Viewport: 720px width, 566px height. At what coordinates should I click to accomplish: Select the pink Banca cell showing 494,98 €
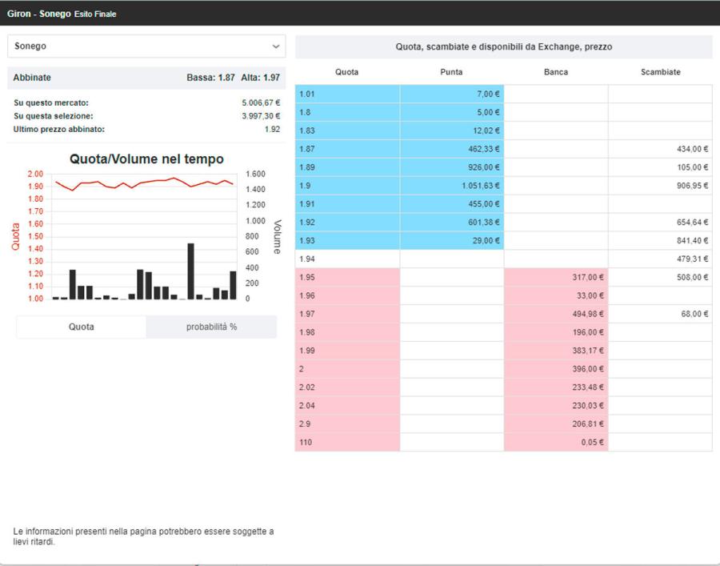click(x=556, y=315)
